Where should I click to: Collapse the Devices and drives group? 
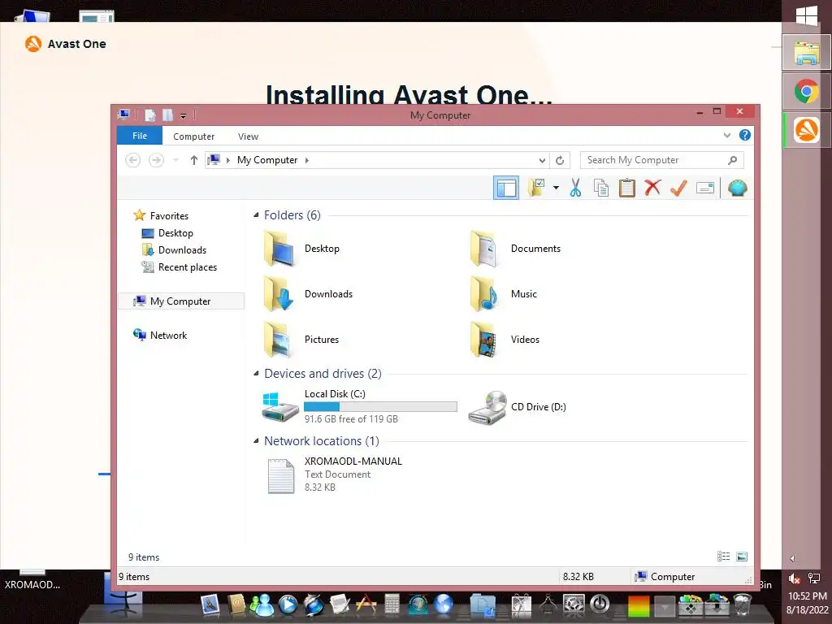tap(256, 374)
